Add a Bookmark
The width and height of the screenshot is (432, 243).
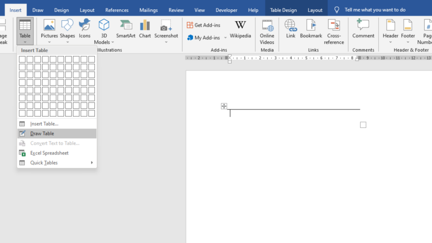coord(311,29)
